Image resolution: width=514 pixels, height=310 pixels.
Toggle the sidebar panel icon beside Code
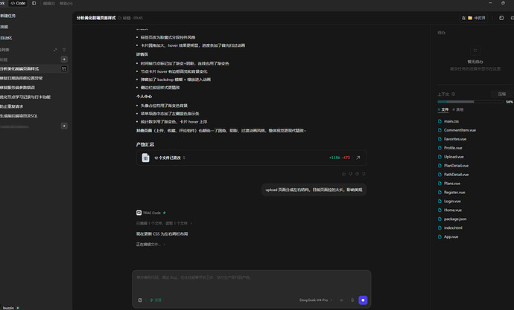(x=34, y=3)
